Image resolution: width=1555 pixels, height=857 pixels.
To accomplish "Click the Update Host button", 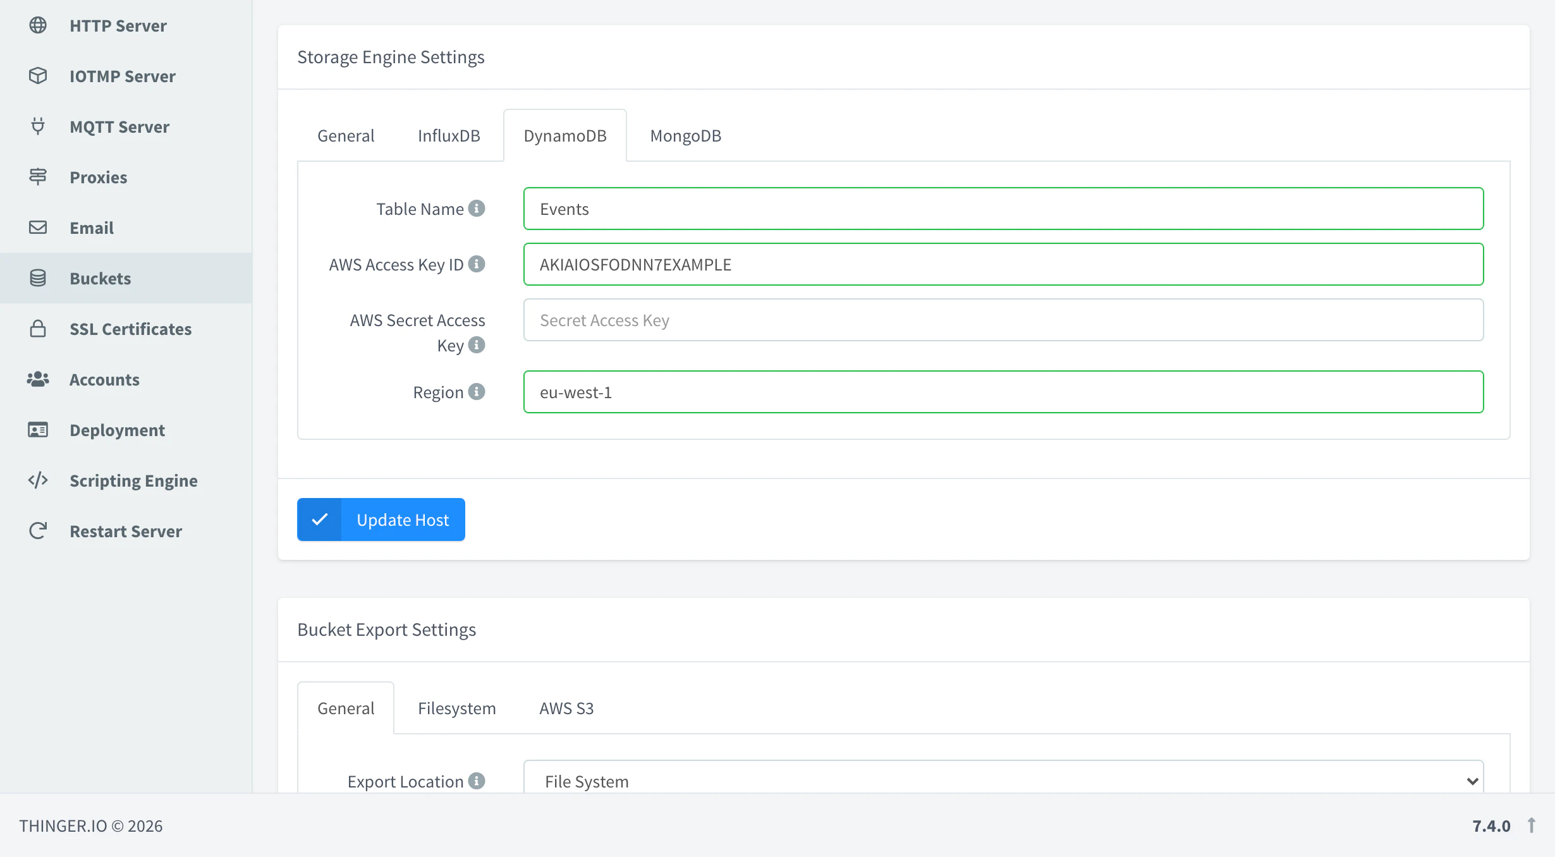I will click(381, 520).
